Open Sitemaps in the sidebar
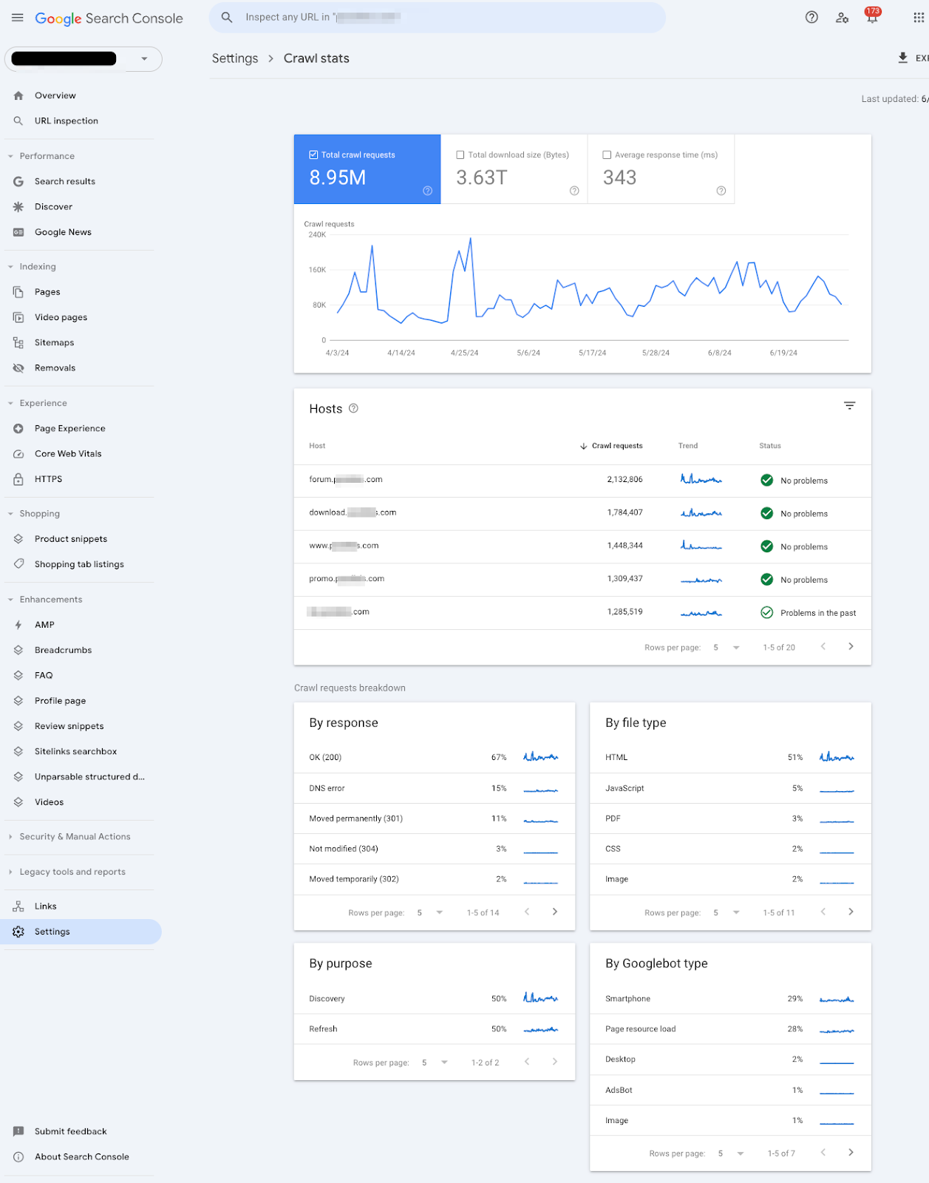The image size is (929, 1183). coord(54,343)
